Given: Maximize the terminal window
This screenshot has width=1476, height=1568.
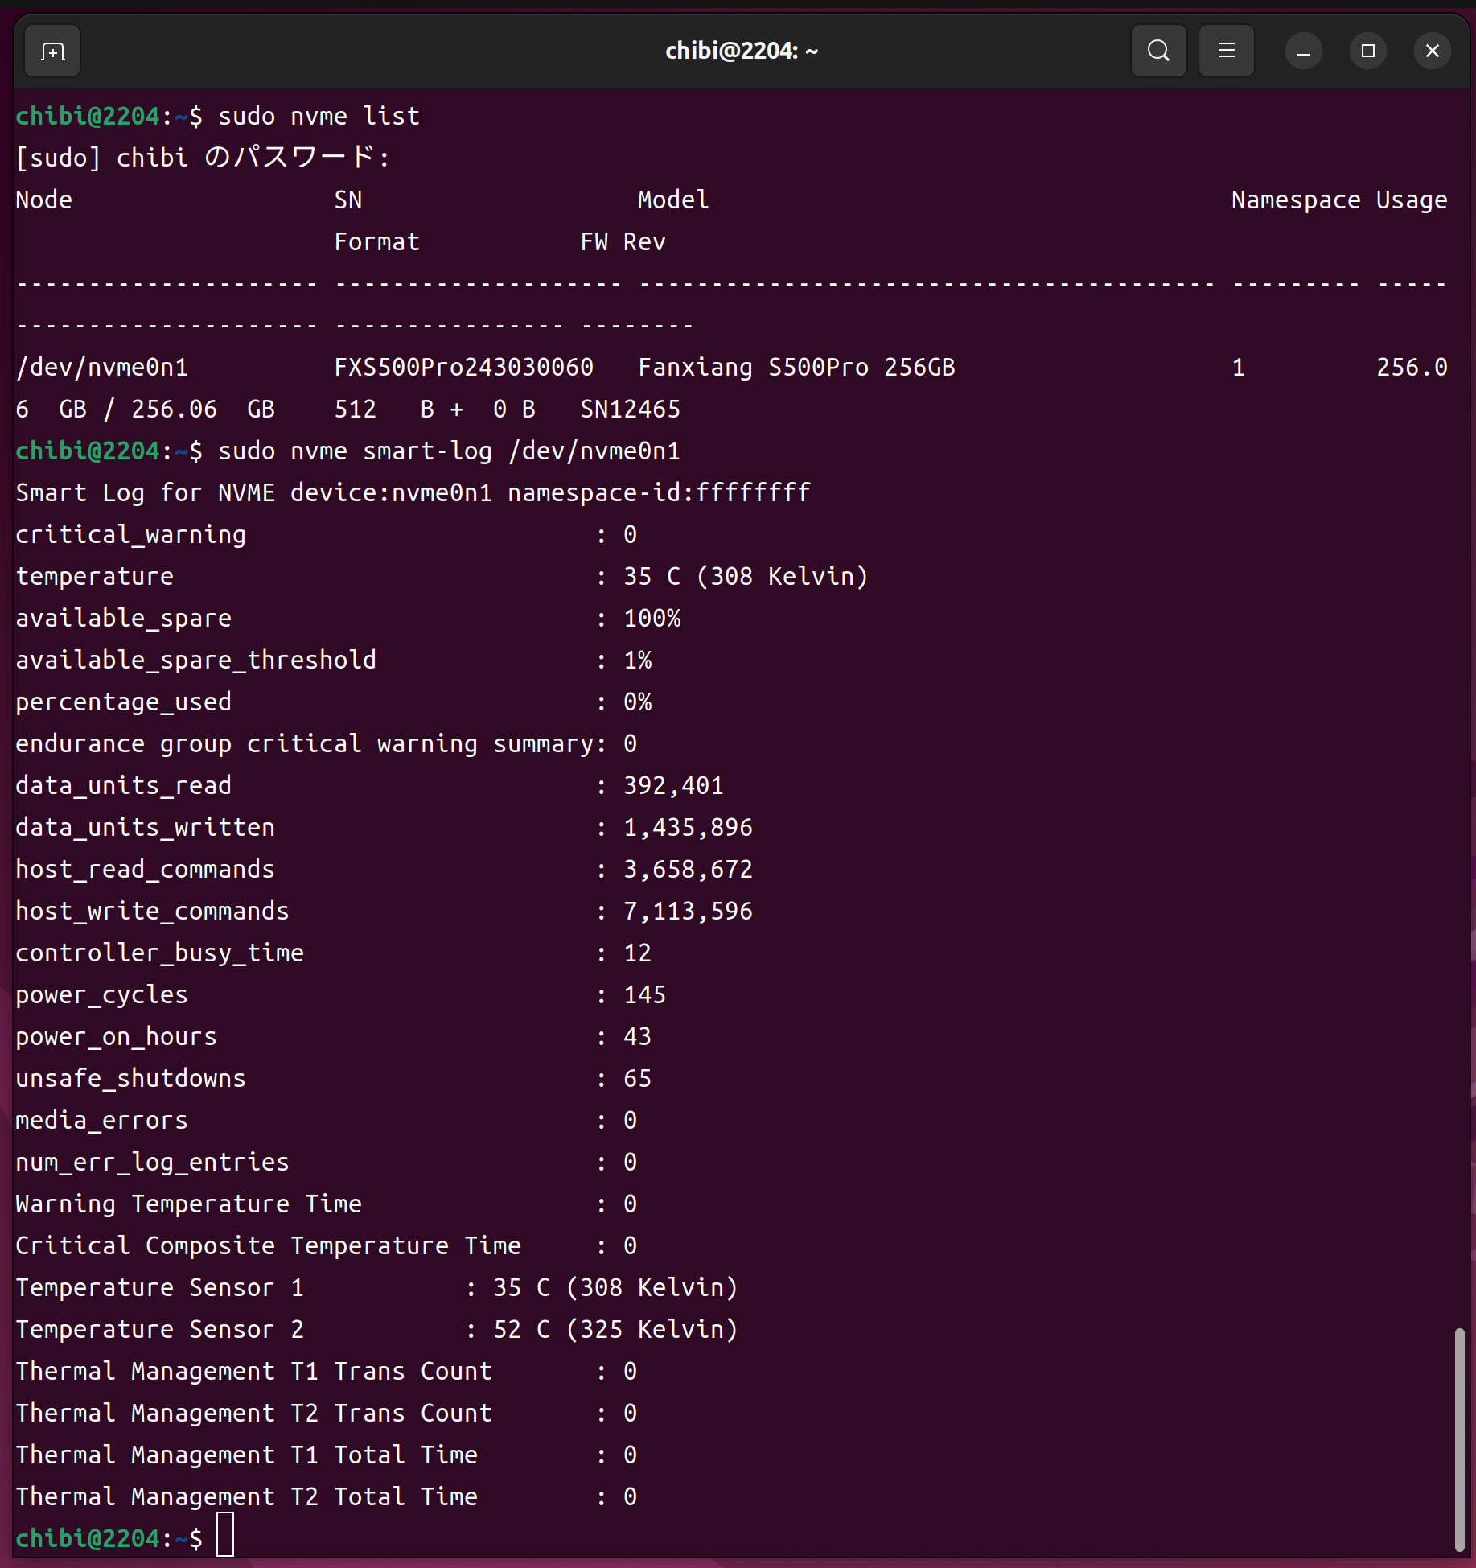Looking at the screenshot, I should pyautogui.click(x=1367, y=51).
